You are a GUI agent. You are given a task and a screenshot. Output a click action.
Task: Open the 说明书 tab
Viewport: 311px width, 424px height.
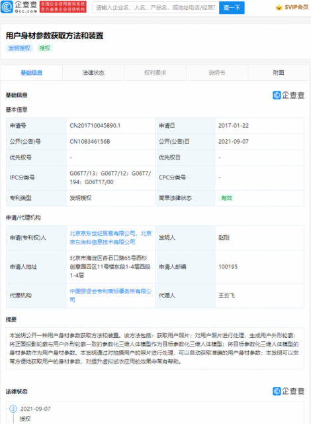pos(217,73)
